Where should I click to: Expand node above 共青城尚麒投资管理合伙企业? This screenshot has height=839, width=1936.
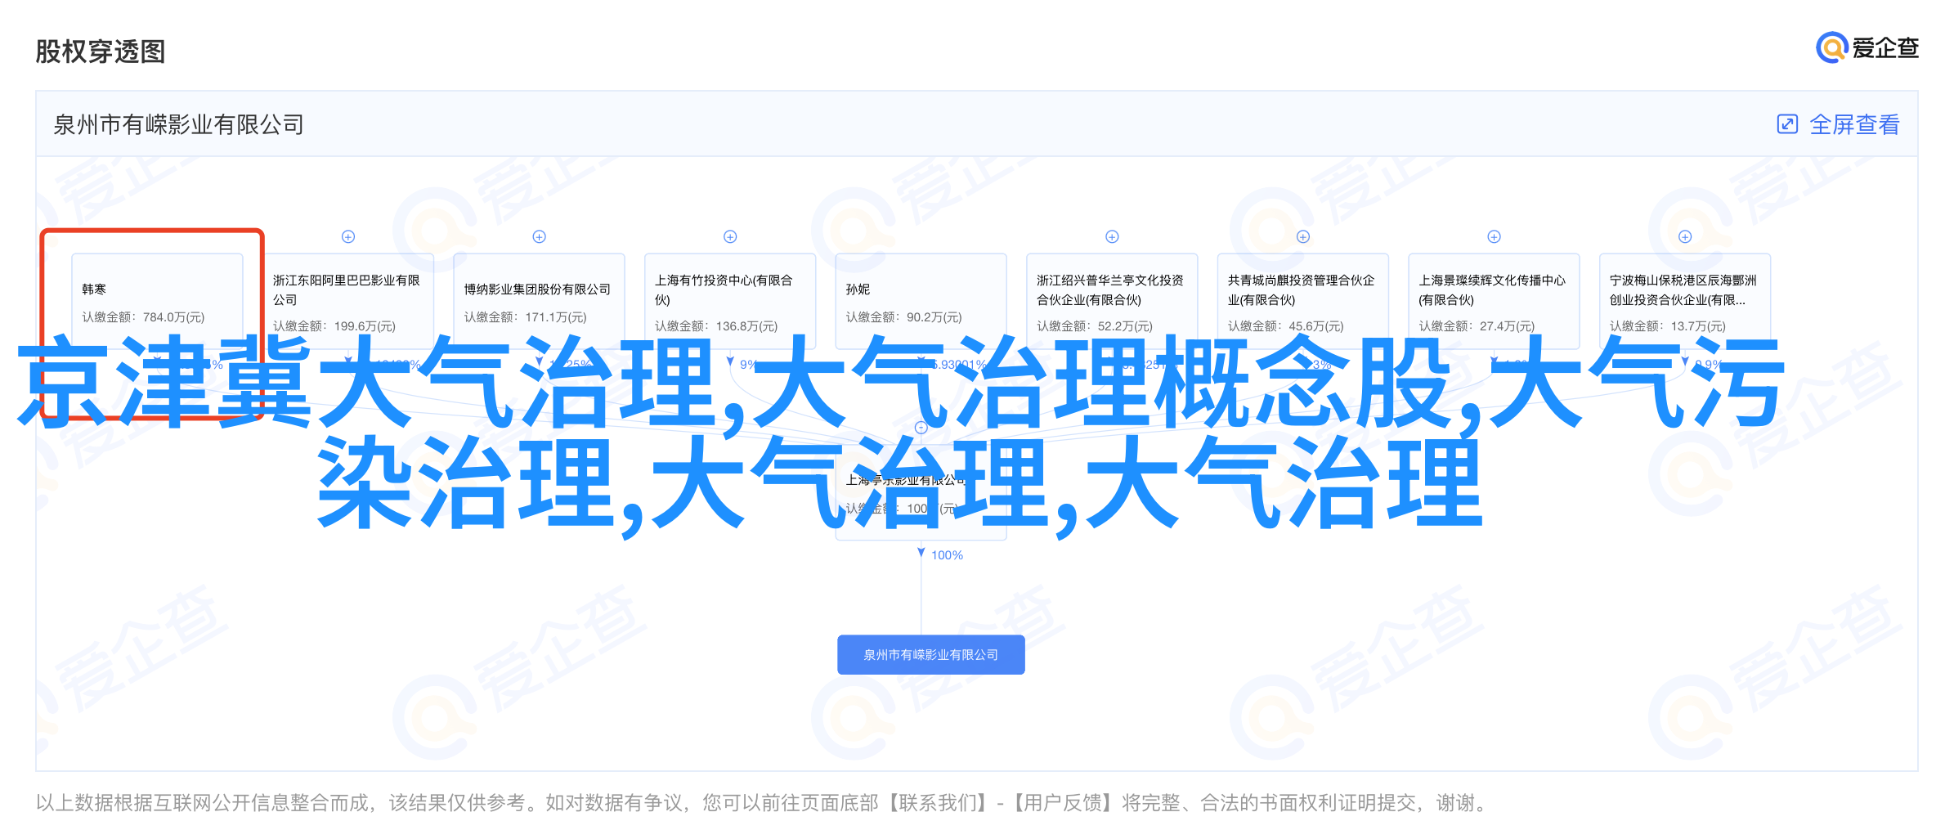(1303, 236)
